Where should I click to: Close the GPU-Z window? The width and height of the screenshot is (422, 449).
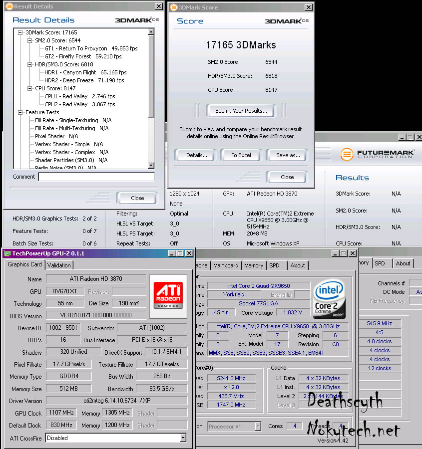coord(189,253)
